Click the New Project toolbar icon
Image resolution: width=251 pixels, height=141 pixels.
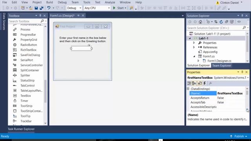[x=23, y=8]
